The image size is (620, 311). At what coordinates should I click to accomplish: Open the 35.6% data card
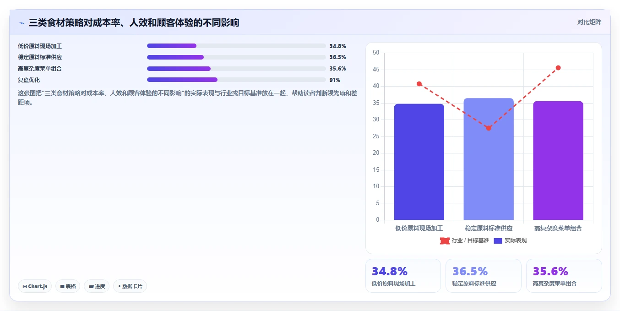(564, 276)
